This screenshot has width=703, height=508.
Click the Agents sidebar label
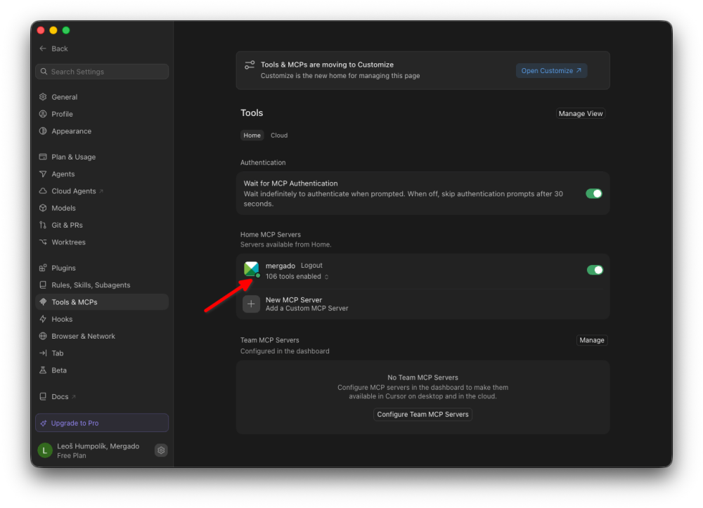63,174
